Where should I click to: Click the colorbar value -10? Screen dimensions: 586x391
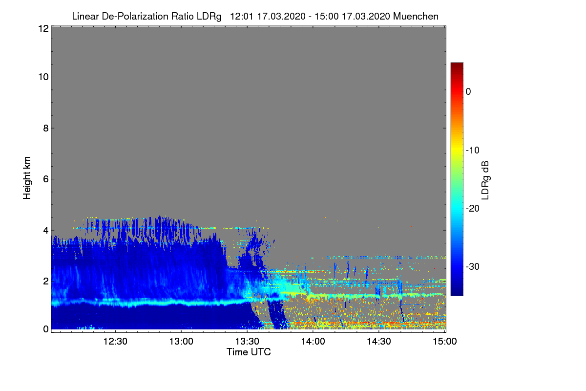pyautogui.click(x=472, y=150)
